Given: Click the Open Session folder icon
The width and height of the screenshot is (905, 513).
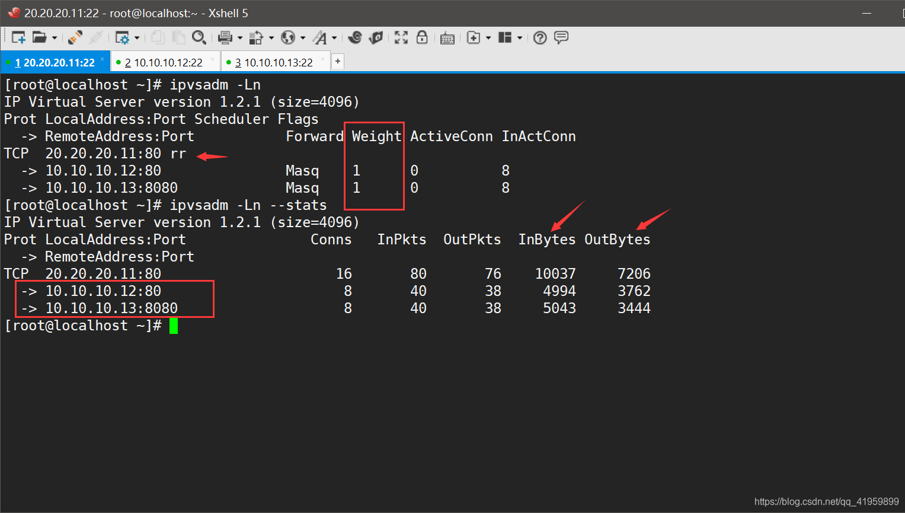Looking at the screenshot, I should coord(39,37).
